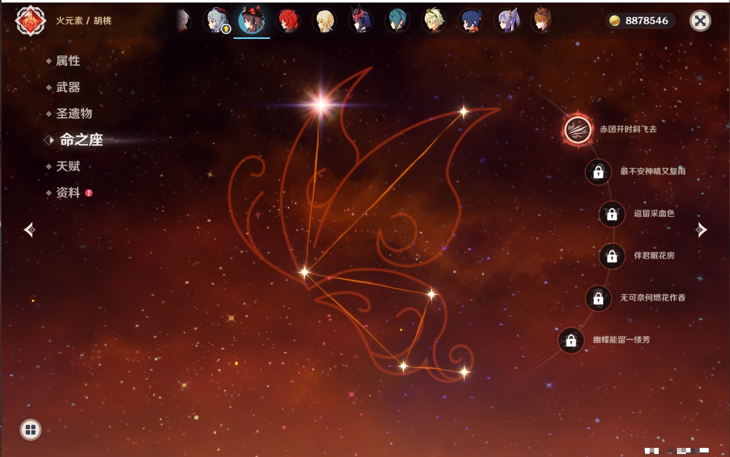Open the 圣遗物 artifacts menu
The image size is (730, 457).
point(74,114)
